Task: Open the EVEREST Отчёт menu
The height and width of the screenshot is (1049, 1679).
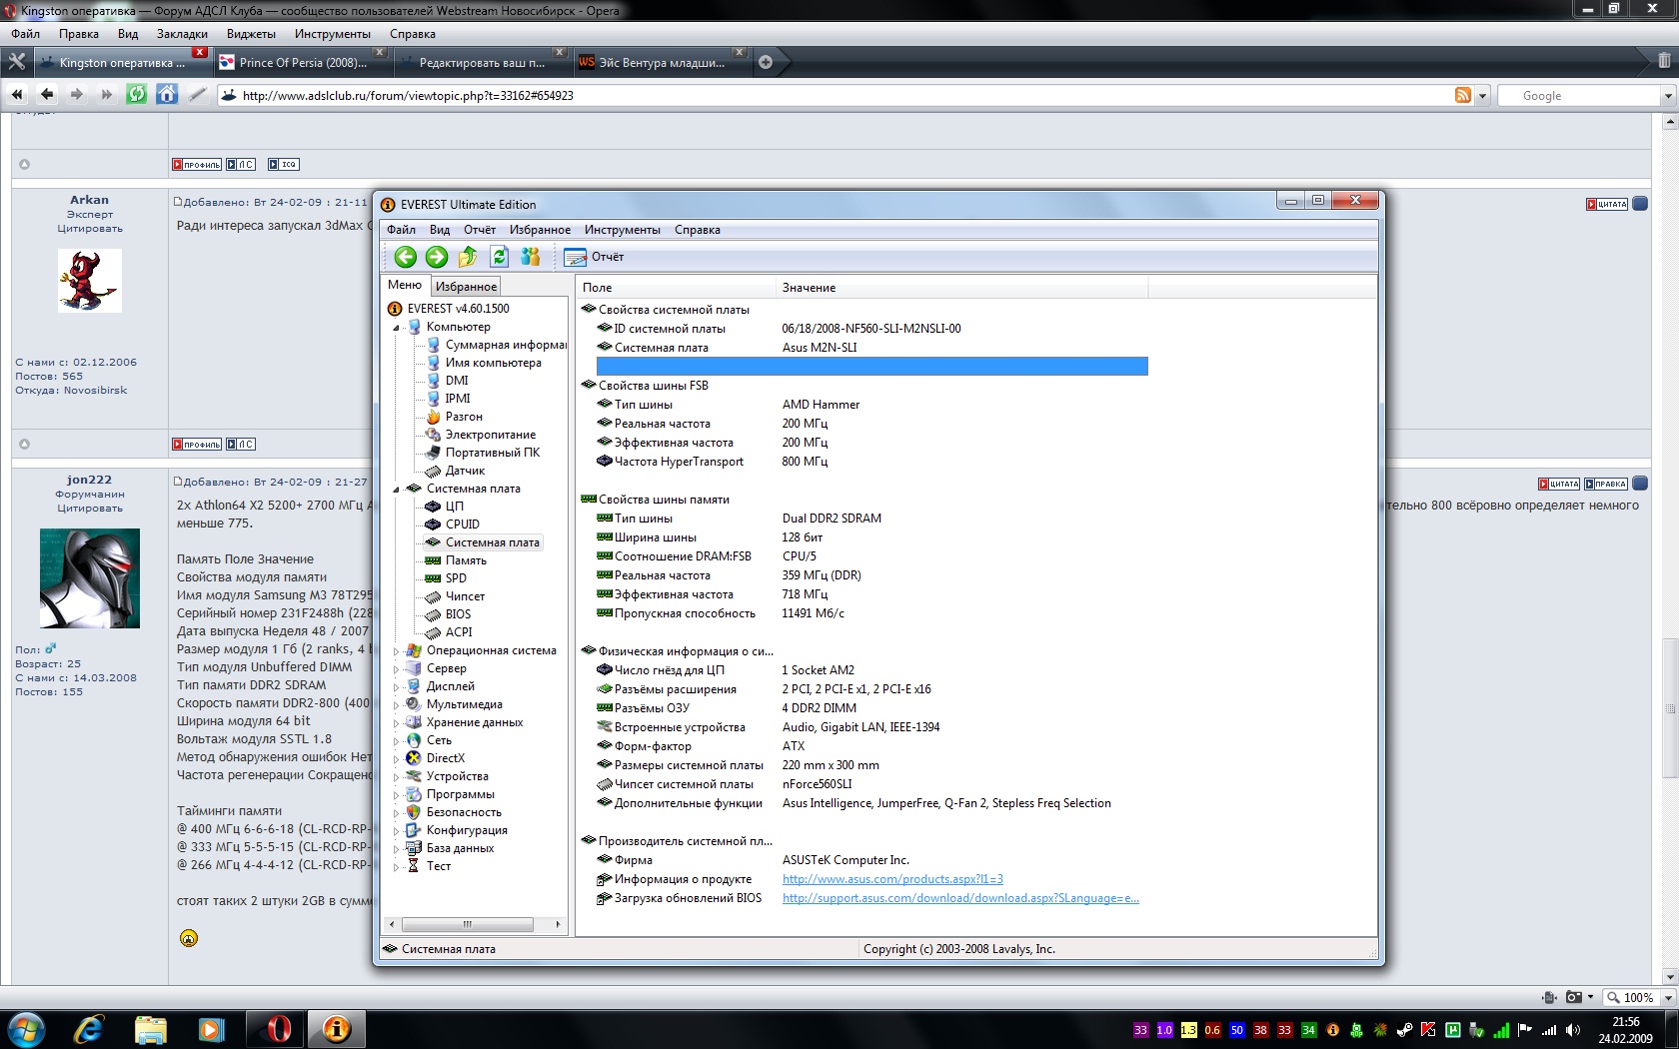Action: click(x=480, y=230)
